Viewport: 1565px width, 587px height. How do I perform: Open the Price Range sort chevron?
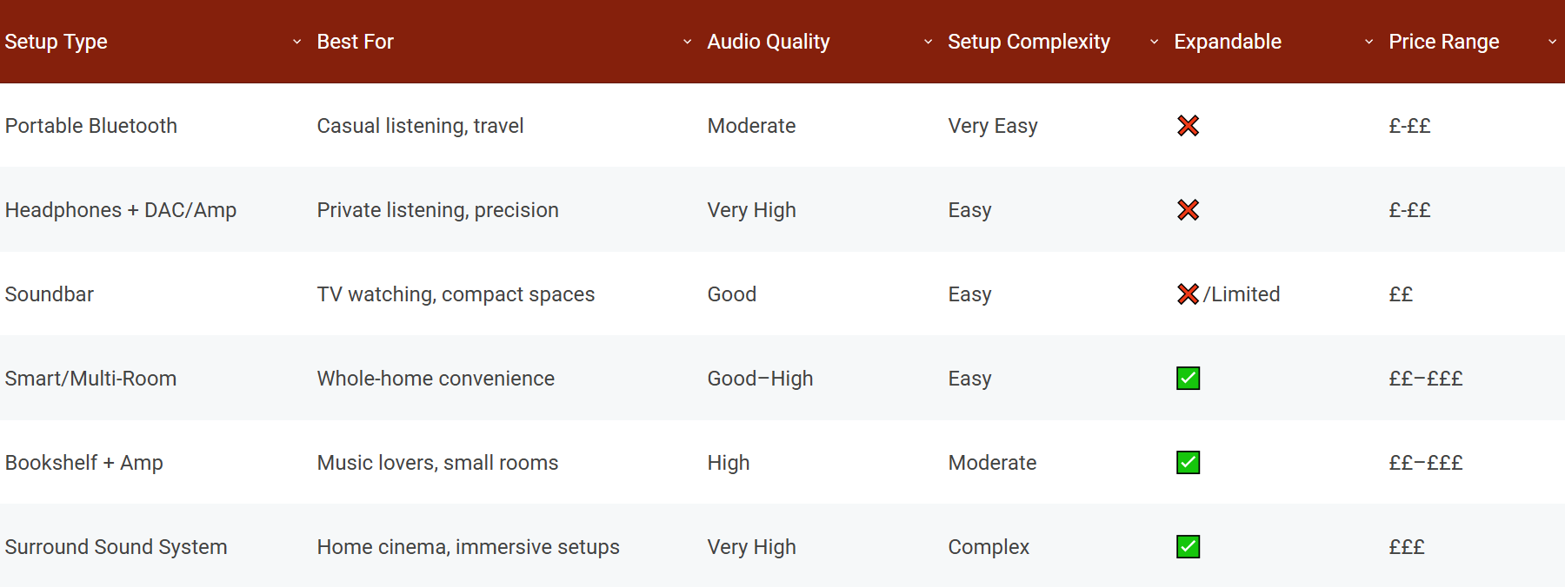[1554, 41]
